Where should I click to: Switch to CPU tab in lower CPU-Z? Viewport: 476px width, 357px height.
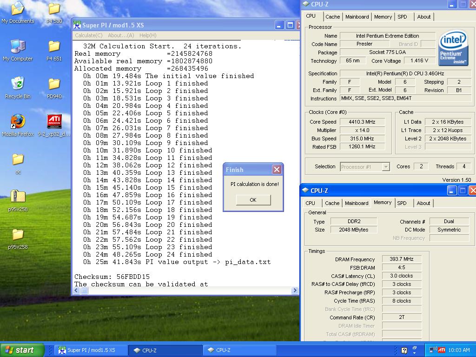tap(310, 203)
